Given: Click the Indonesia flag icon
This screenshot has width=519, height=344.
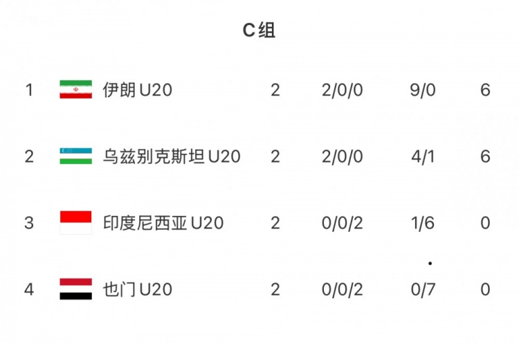Looking at the screenshot, I should tap(75, 223).
